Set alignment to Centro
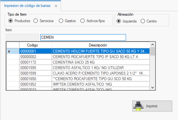Viewport: 178px width, 120px height. tap(143, 21)
